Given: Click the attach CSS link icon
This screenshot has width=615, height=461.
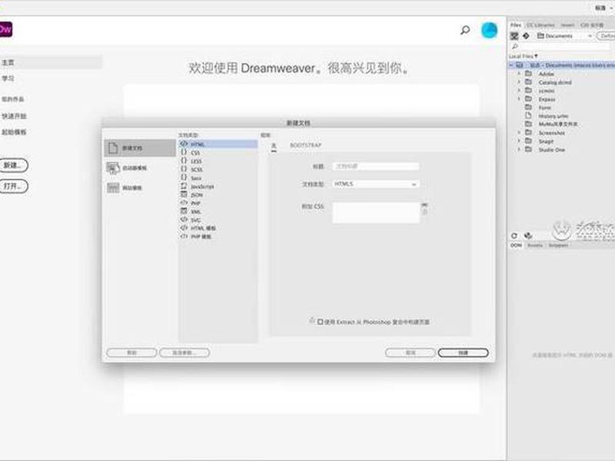Looking at the screenshot, I should click(424, 205).
